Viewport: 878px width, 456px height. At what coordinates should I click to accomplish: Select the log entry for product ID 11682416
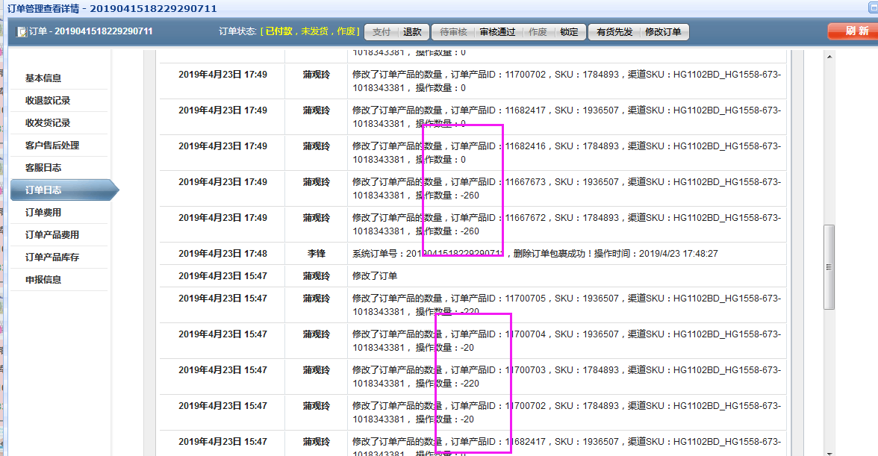pyautogui.click(x=473, y=153)
